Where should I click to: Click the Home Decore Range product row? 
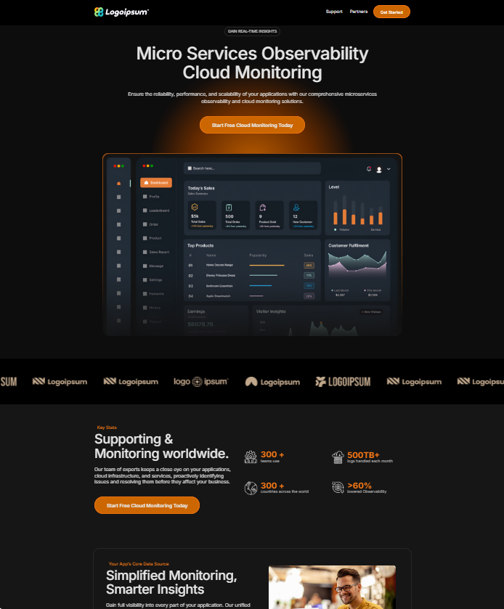252,265
